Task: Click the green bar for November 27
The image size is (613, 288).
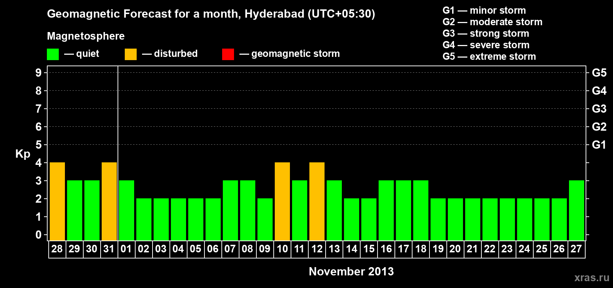Action: (577, 210)
